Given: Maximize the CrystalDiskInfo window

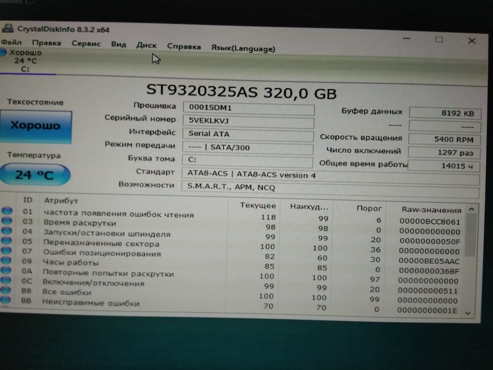Looking at the screenshot, I should 439,39.
